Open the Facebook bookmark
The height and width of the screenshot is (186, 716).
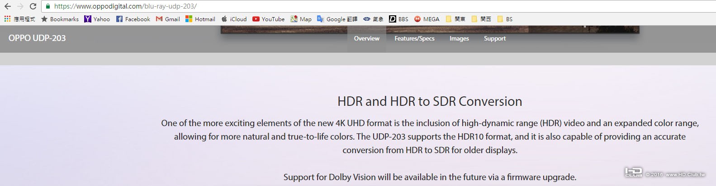[x=133, y=19]
